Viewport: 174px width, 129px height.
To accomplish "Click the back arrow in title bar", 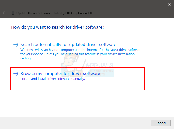I will click(x=4, y=13).
